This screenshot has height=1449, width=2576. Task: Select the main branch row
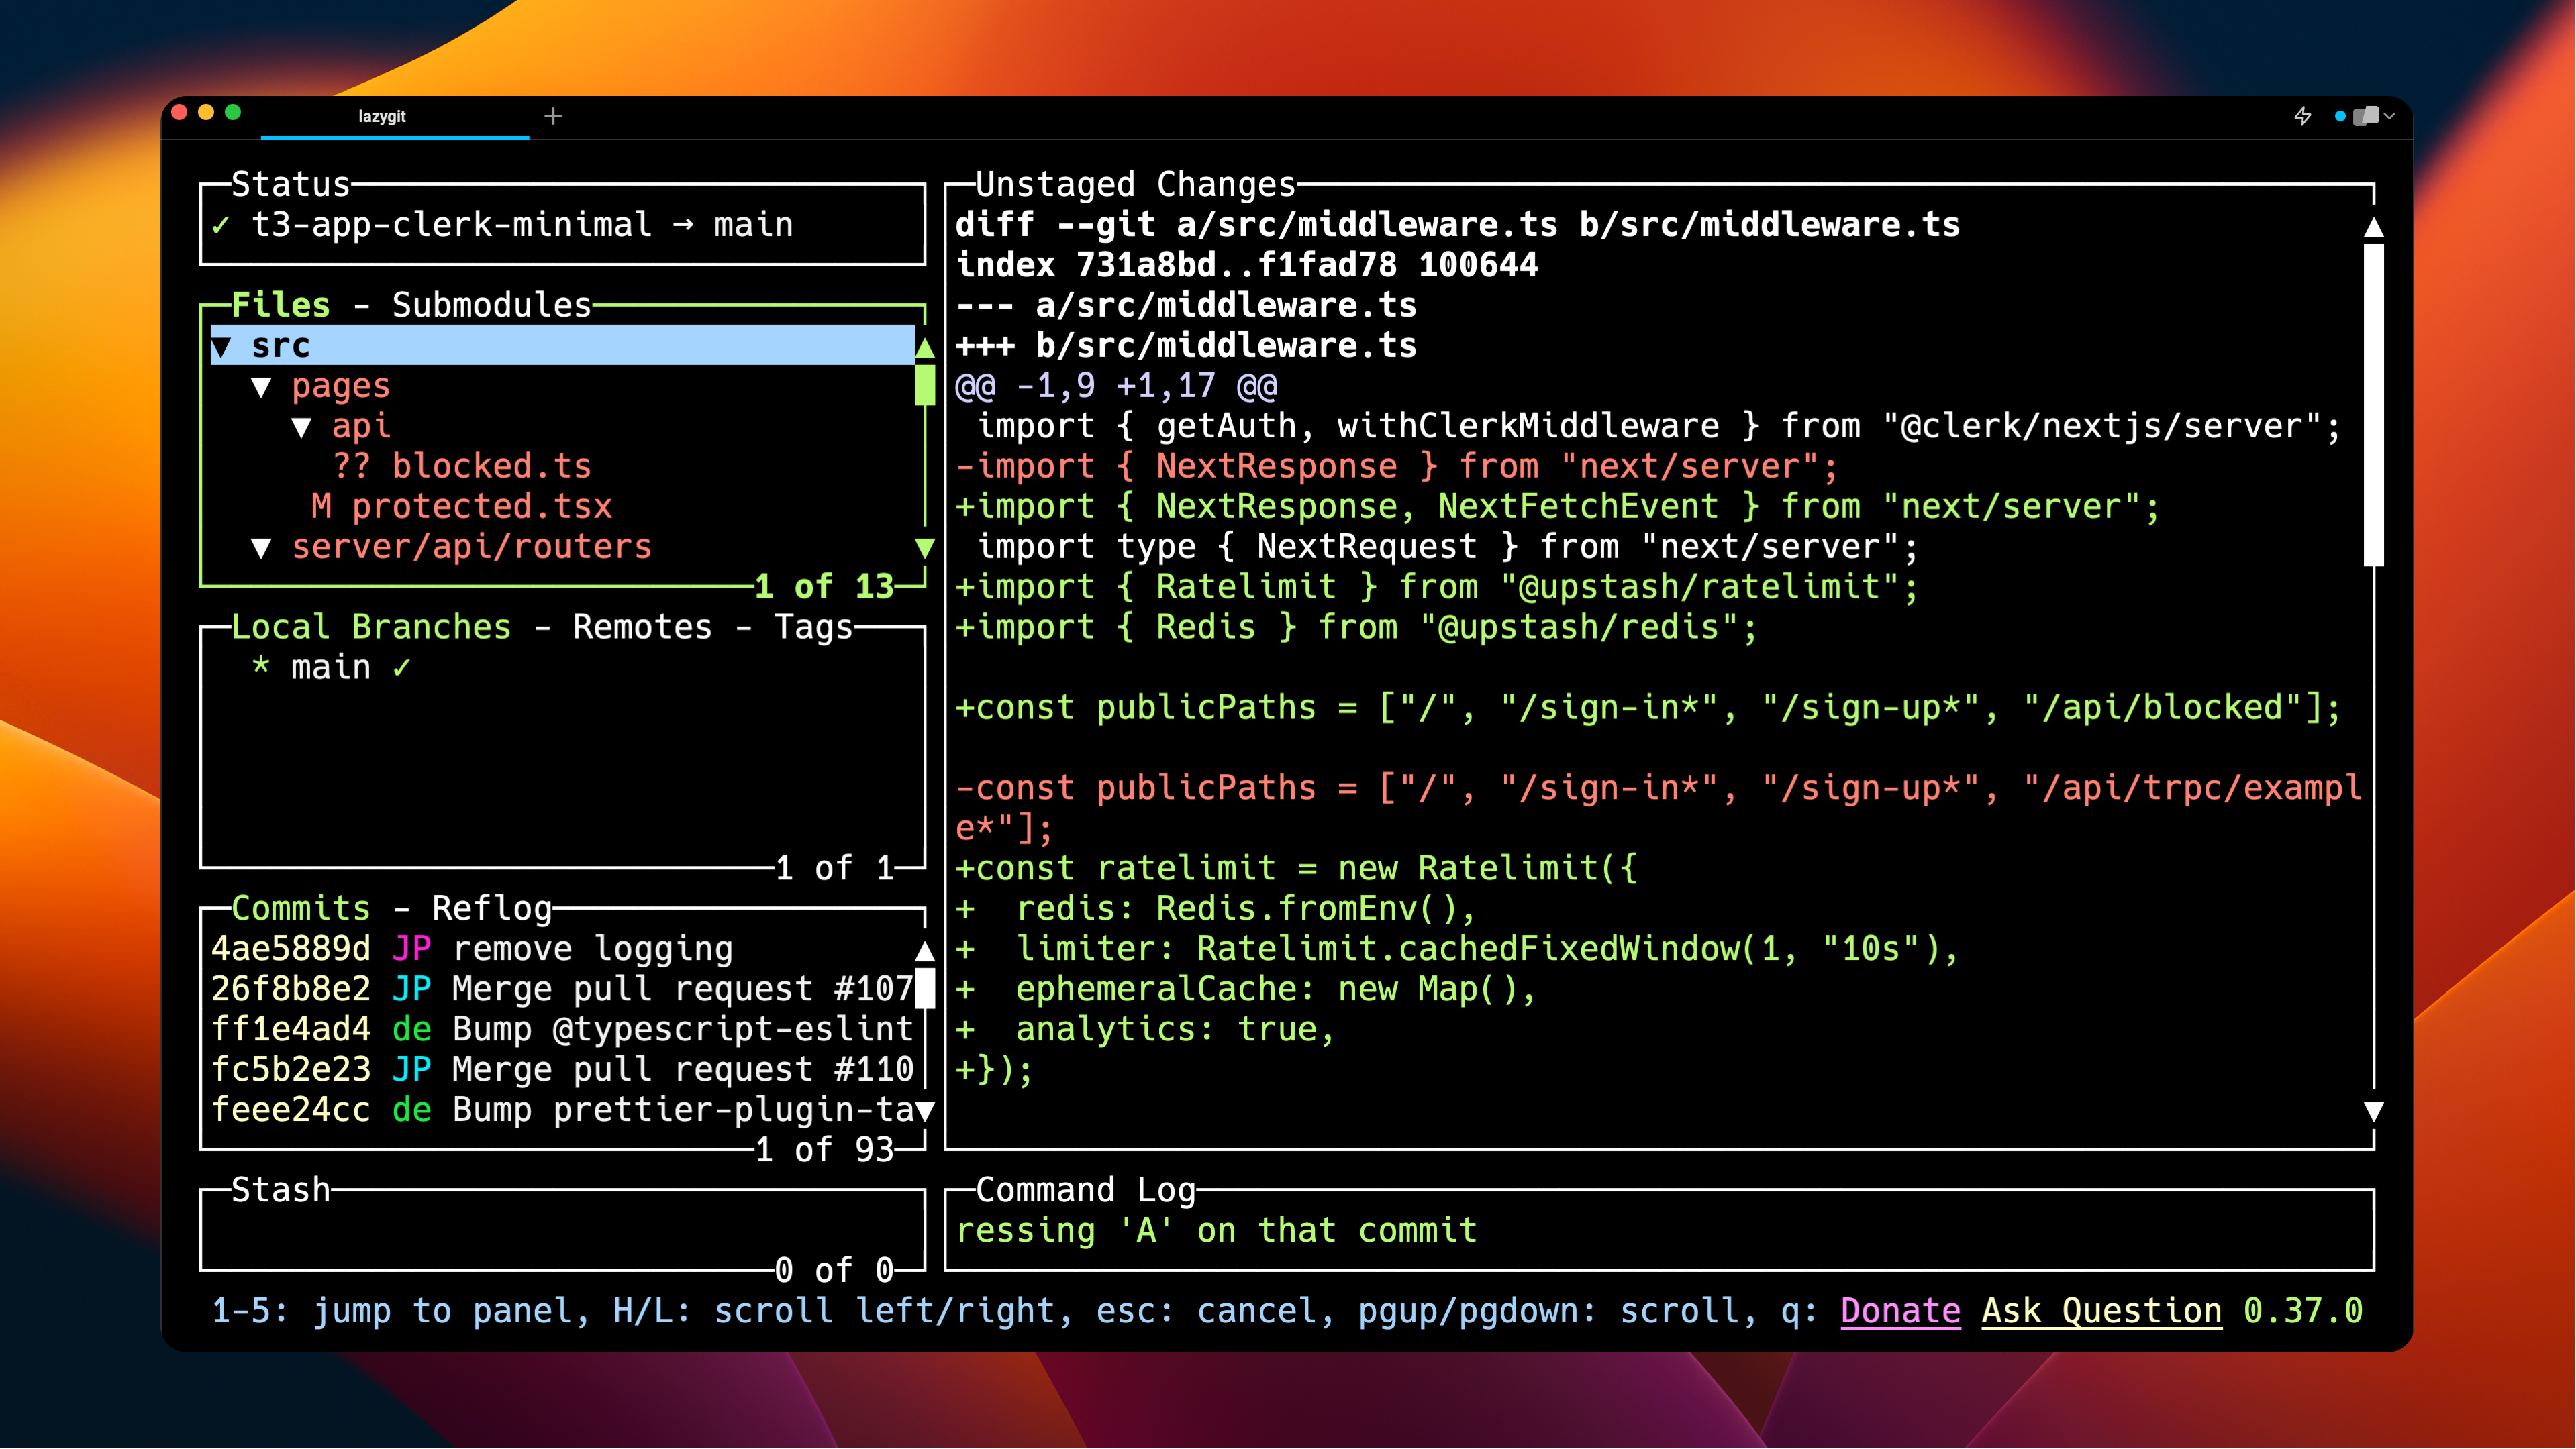[562, 667]
